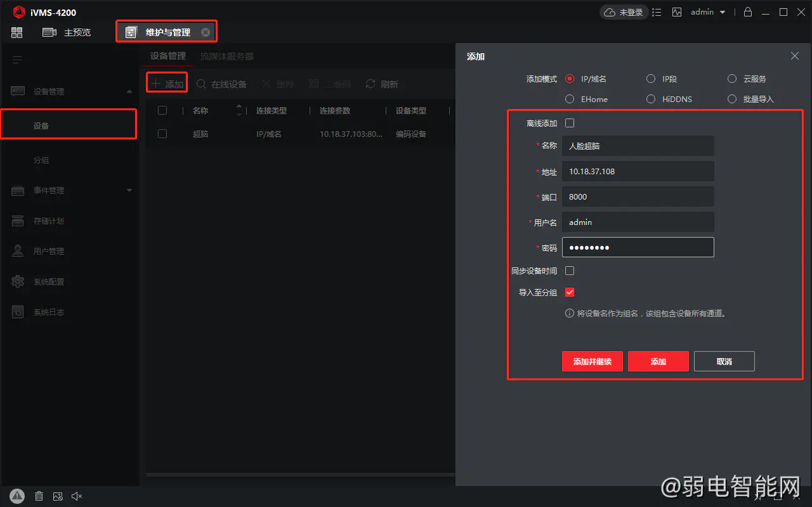
Task: Close the 维护与管理 tab
Action: click(206, 32)
